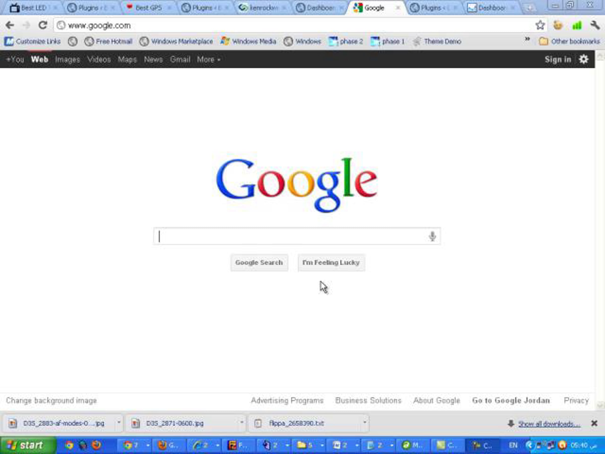Go back using the browser back arrow
605x454 pixels.
coord(10,25)
